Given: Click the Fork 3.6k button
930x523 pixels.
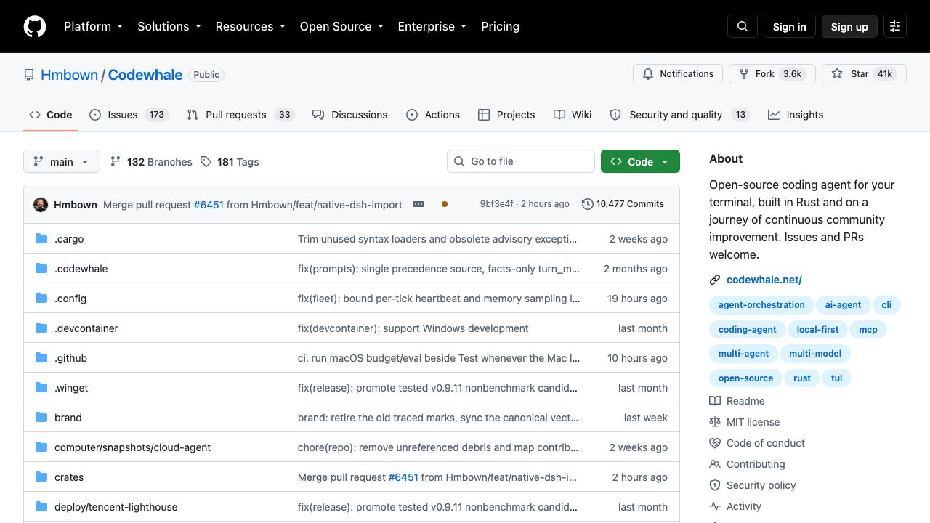Looking at the screenshot, I should pos(772,74).
